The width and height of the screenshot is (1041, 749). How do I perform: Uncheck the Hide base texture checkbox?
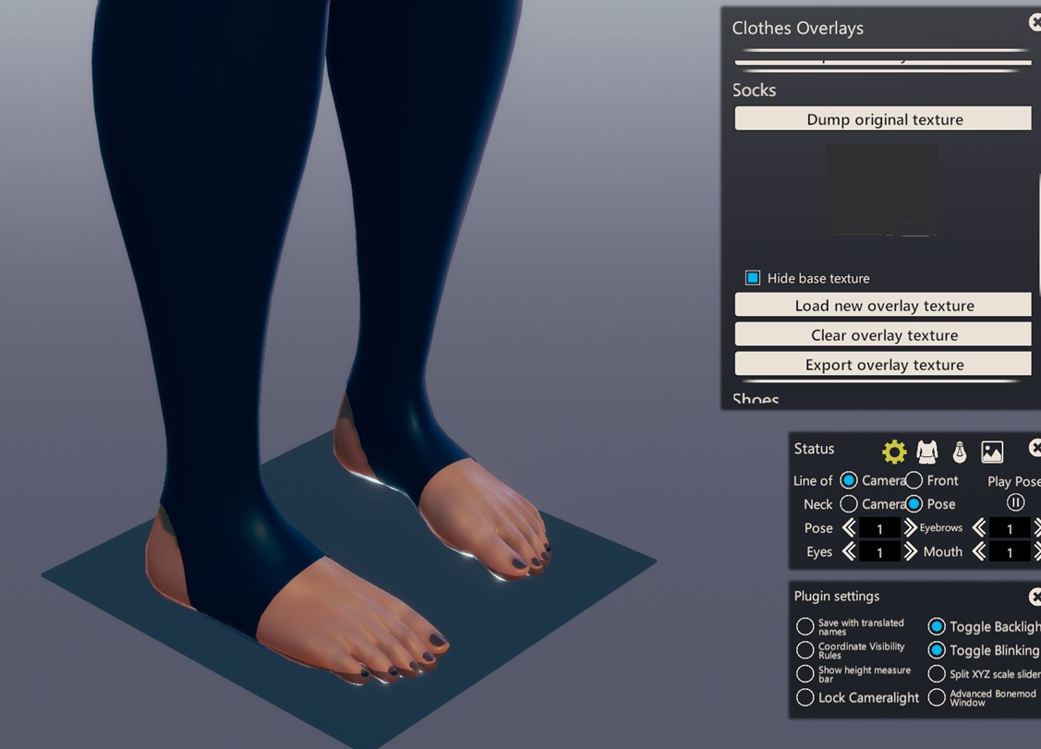(753, 278)
